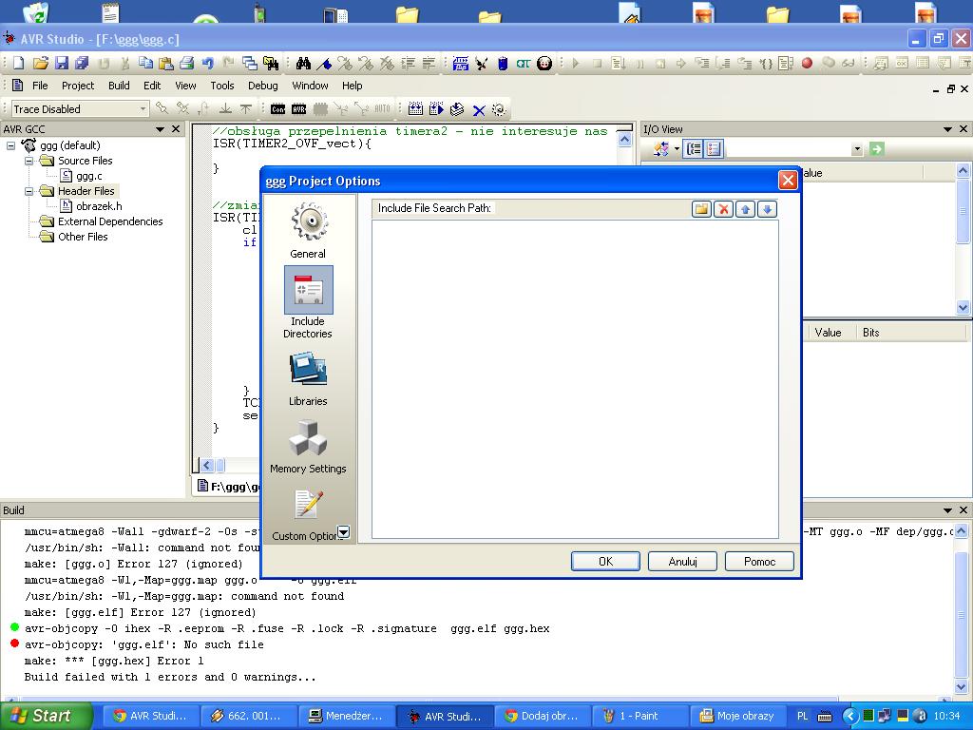Image resolution: width=973 pixels, height=730 pixels.
Task: Open the Tools menu
Action: tap(221, 86)
